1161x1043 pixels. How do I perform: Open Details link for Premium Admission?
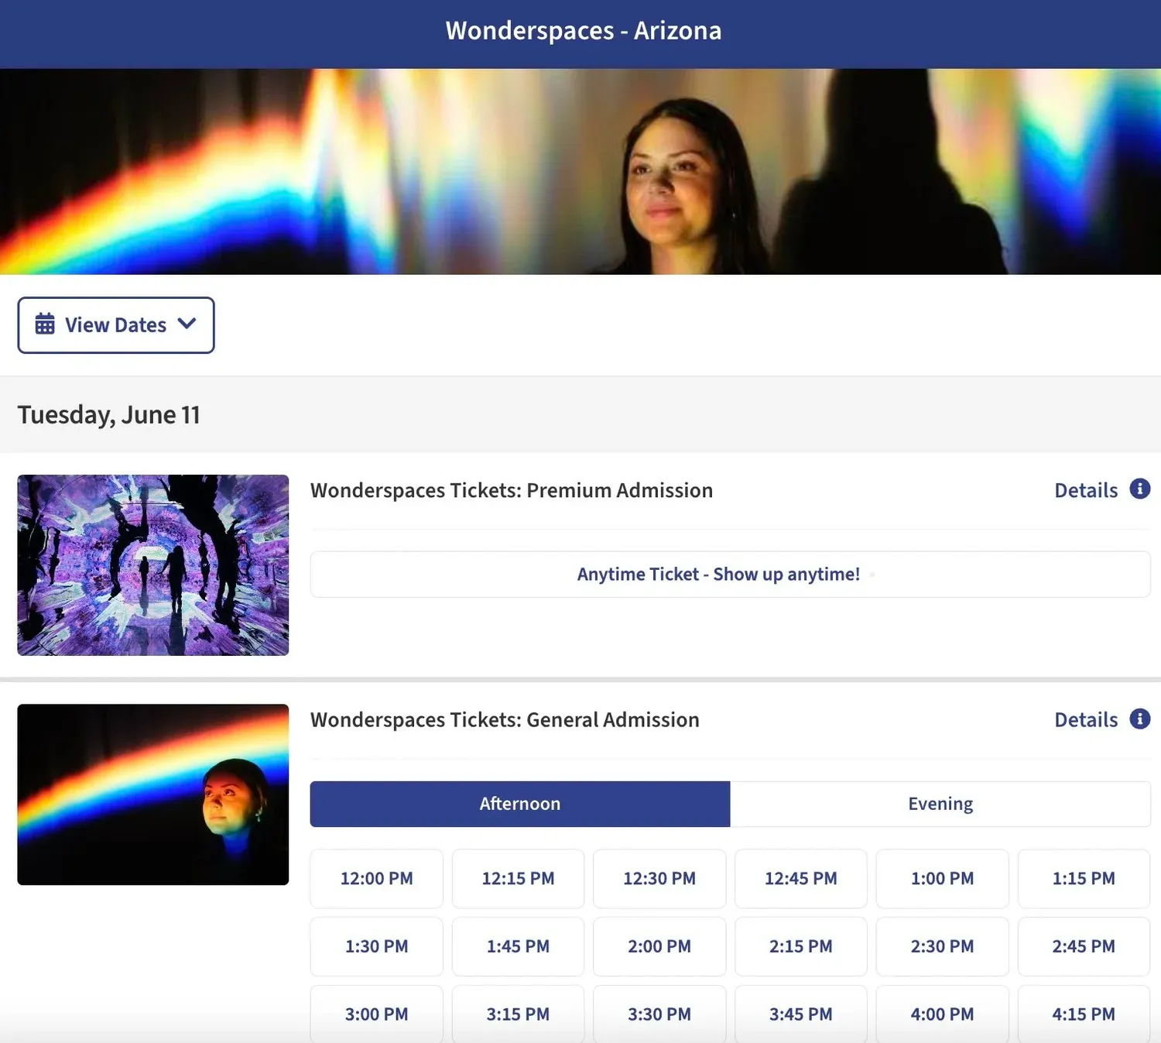(1086, 490)
